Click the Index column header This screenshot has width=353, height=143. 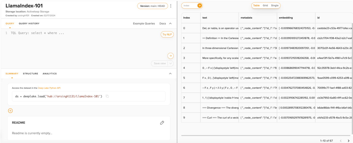coord(191,18)
